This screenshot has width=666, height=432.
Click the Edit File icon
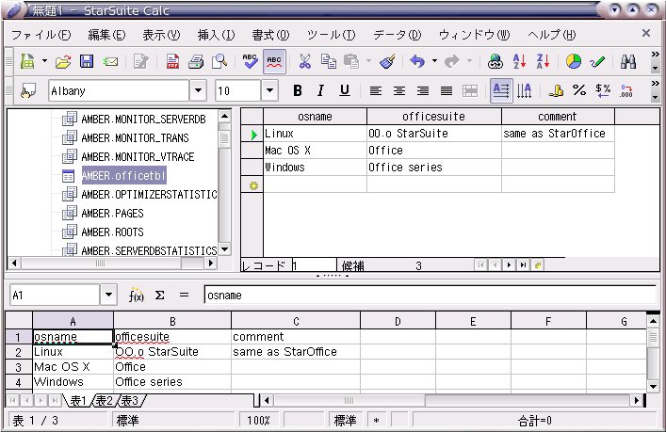(x=141, y=62)
